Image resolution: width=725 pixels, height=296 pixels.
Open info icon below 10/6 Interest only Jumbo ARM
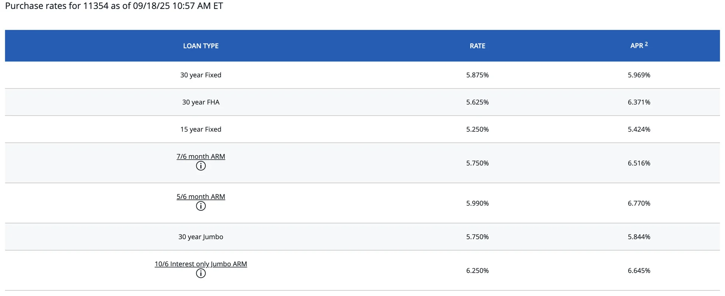pyautogui.click(x=201, y=273)
